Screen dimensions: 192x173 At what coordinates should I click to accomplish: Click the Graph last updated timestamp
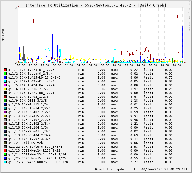tap(141, 169)
